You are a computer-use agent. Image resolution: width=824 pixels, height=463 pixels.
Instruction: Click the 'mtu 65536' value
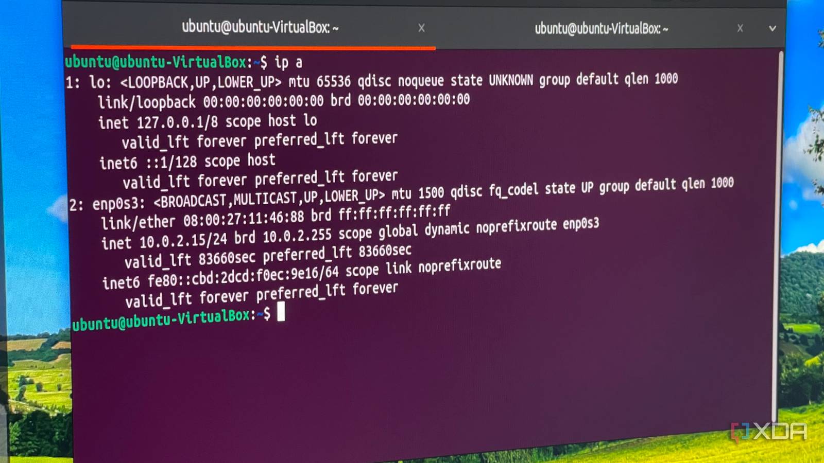pos(319,81)
